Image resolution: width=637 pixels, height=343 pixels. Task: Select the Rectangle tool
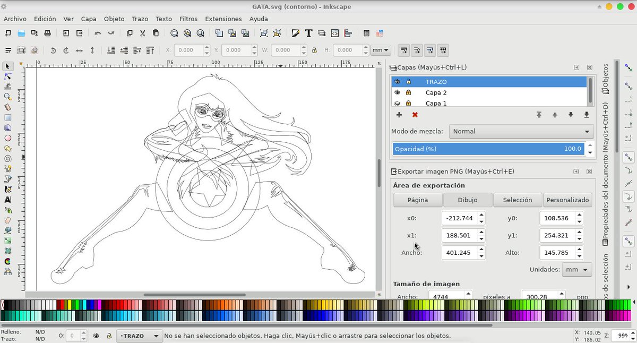(8, 117)
